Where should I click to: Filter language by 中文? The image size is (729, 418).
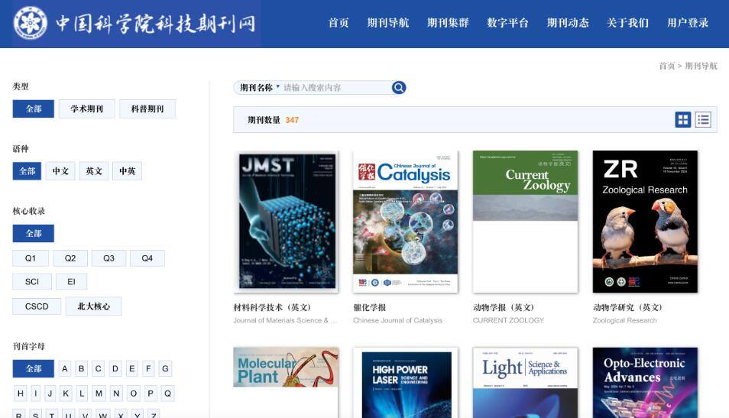[60, 171]
